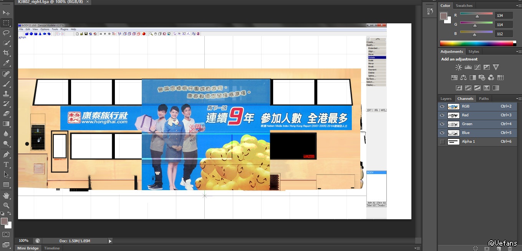This screenshot has height=251, width=522.
Task: Show the Alpha 1 channel
Action: click(442, 142)
